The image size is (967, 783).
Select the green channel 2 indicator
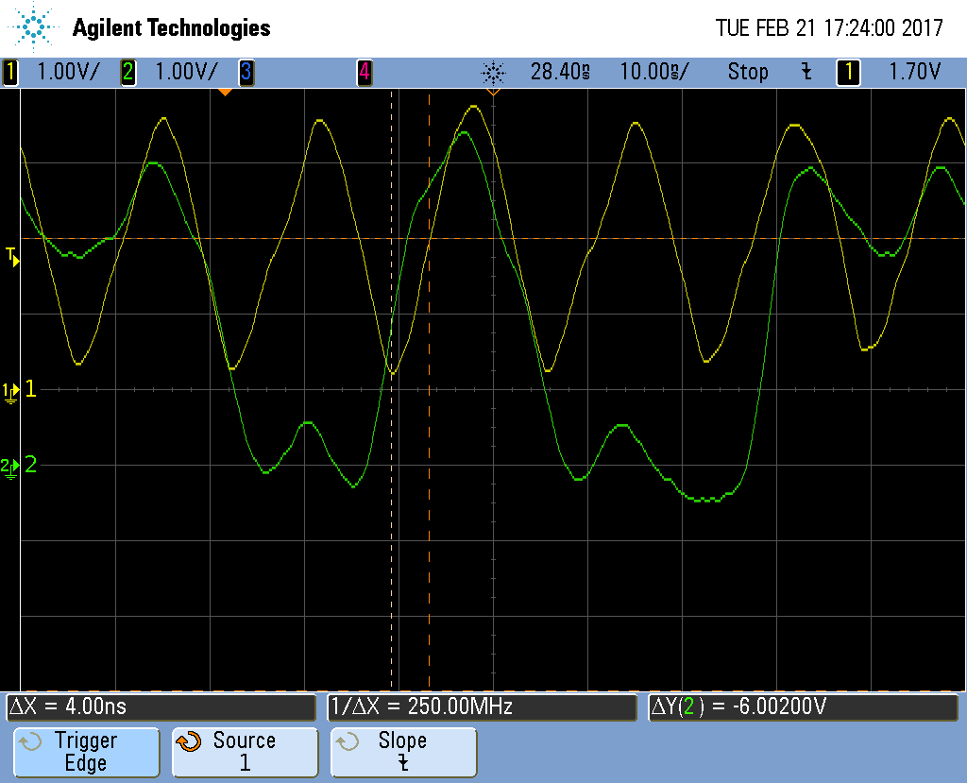(x=127, y=72)
